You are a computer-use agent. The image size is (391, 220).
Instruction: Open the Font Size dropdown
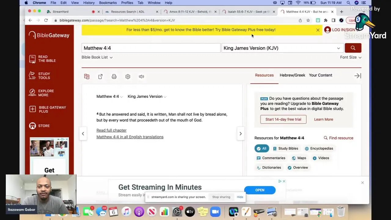coord(351,57)
